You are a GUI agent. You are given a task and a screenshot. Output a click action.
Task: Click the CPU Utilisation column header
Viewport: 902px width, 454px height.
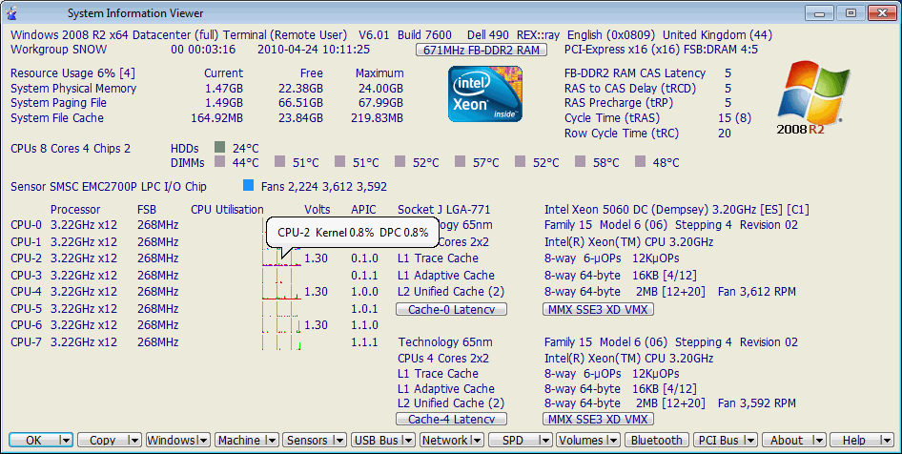[x=227, y=210]
